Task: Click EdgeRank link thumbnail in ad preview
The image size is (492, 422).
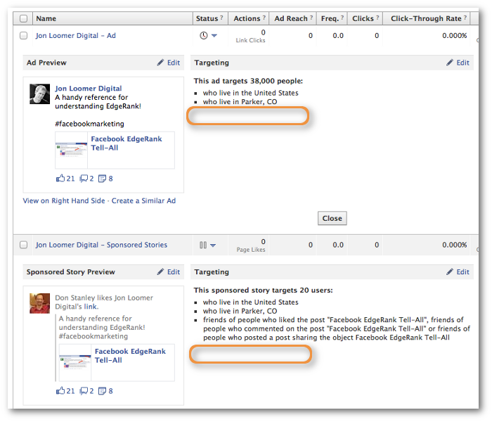Action: [x=72, y=150]
